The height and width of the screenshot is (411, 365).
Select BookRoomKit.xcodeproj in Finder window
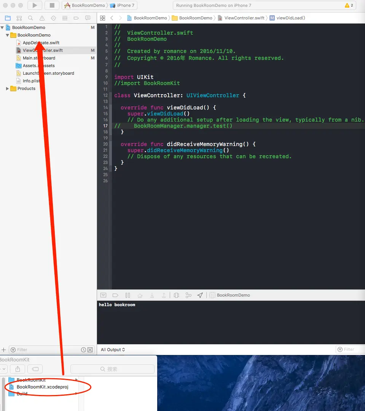42,387
